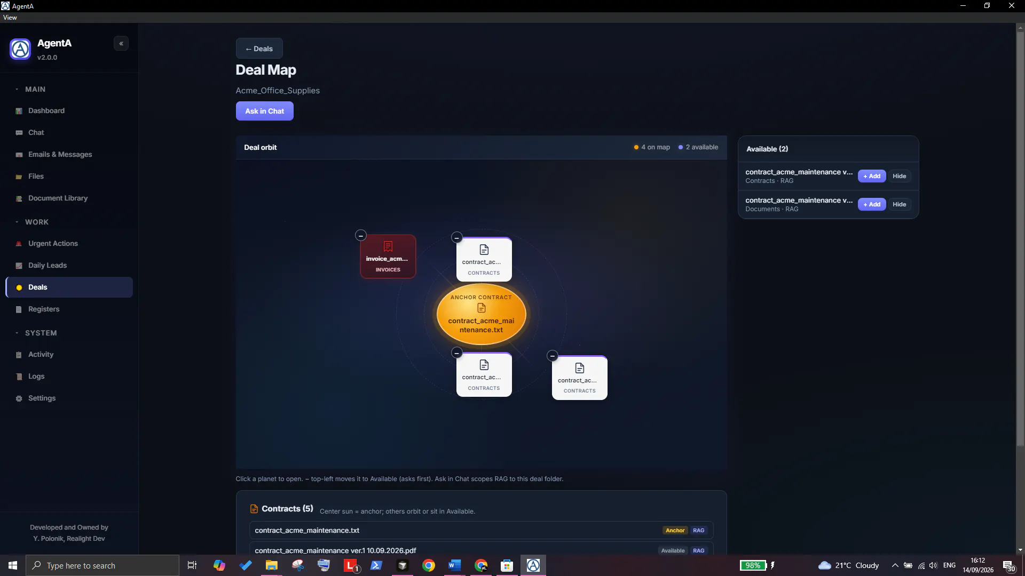Open Activity in the sidebar

coord(69,355)
